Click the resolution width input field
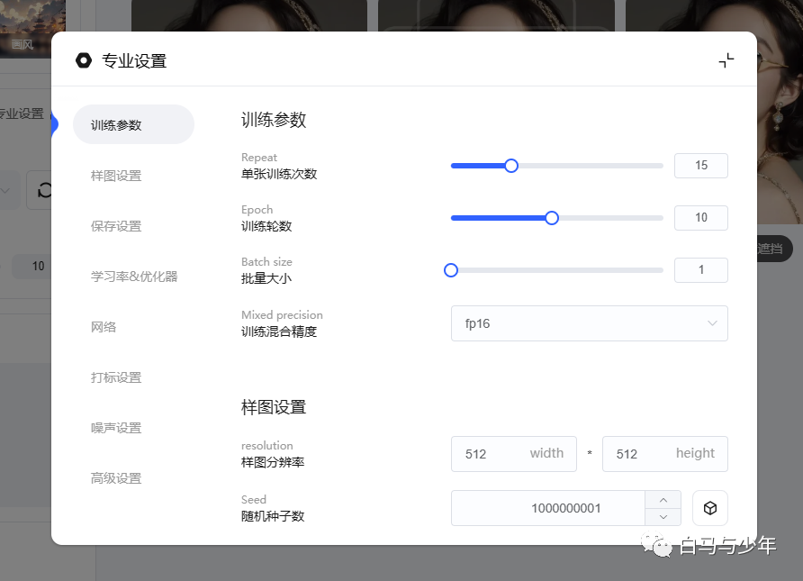Screen dimensions: 803x581 [514, 454]
